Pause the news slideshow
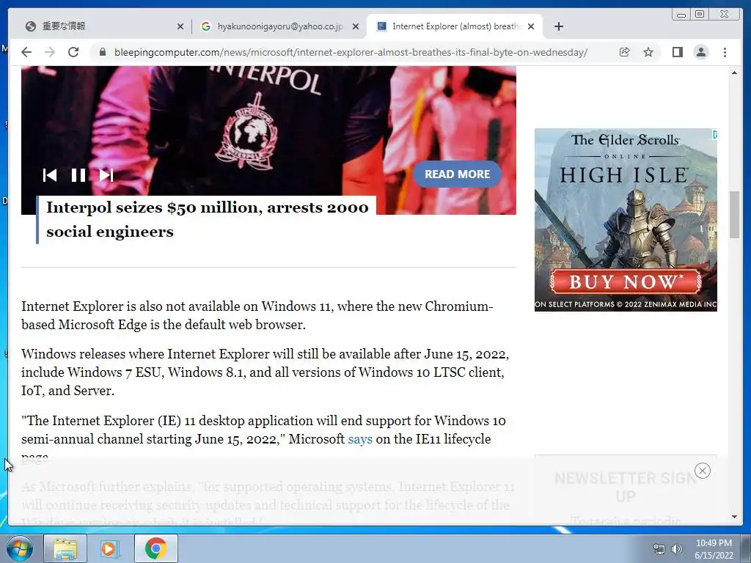The width and height of the screenshot is (751, 563). click(x=78, y=175)
